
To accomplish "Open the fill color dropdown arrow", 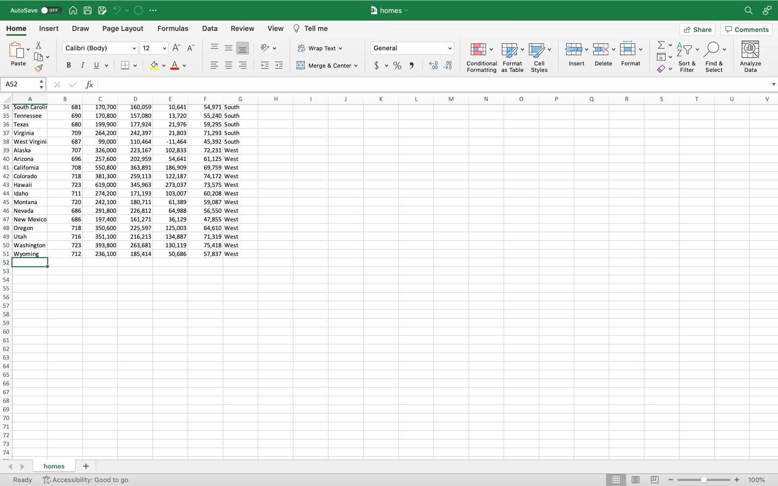I will (x=164, y=66).
